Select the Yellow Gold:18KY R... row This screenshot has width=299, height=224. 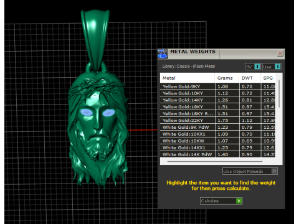pos(218,114)
